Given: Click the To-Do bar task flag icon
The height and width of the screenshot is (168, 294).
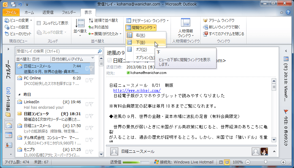Looking at the screenshot, I should pyautogui.click(x=286, y=112).
